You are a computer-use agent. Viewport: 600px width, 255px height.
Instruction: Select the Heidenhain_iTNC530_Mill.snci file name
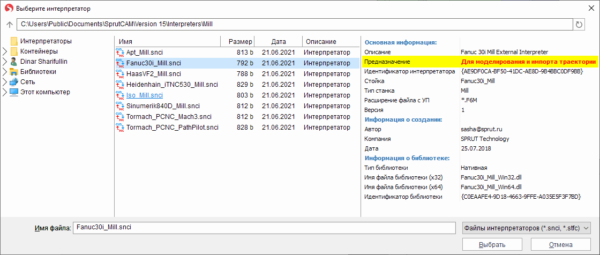172,85
